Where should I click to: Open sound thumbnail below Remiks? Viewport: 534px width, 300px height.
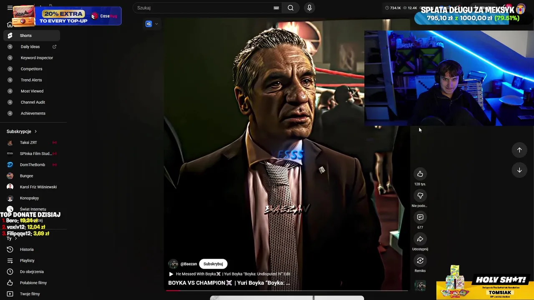420,285
